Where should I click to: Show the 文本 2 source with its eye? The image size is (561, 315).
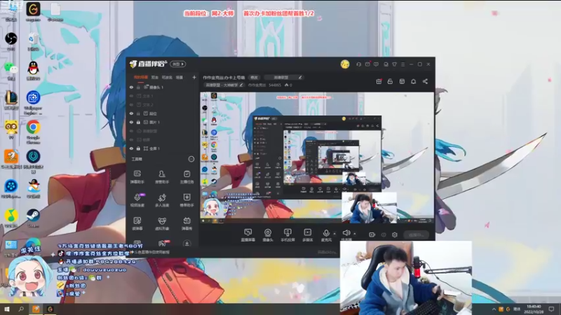(131, 104)
